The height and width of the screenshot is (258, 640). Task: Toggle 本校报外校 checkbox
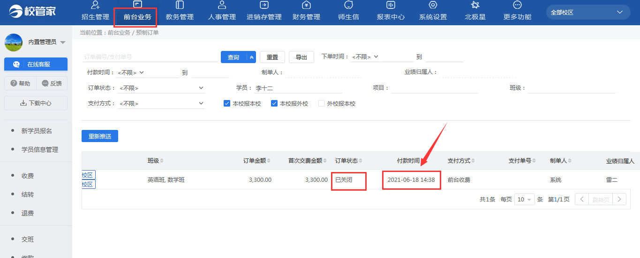click(x=274, y=103)
